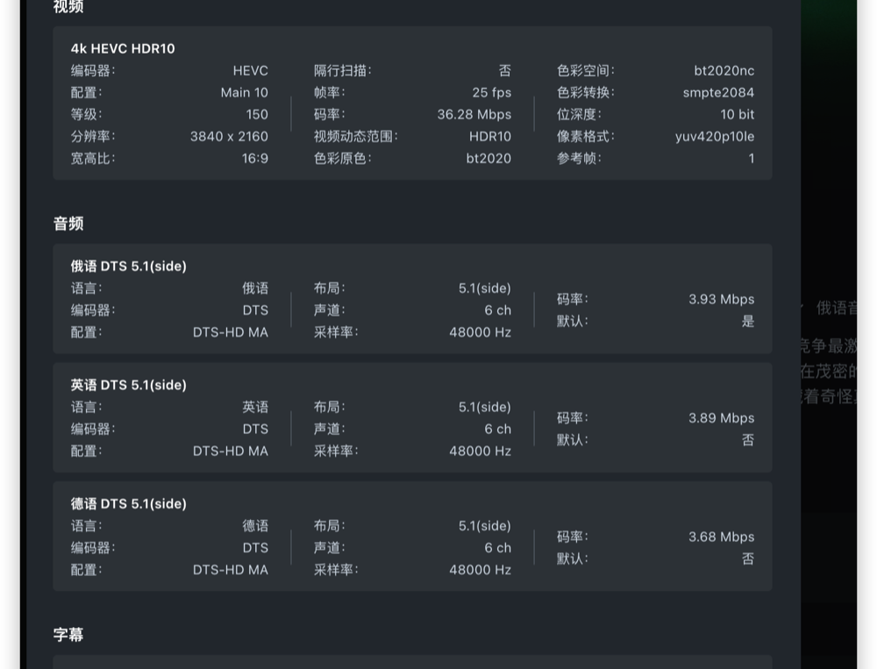Click the 25 fps frame rate value
This screenshot has height=669, width=877.
pos(491,92)
